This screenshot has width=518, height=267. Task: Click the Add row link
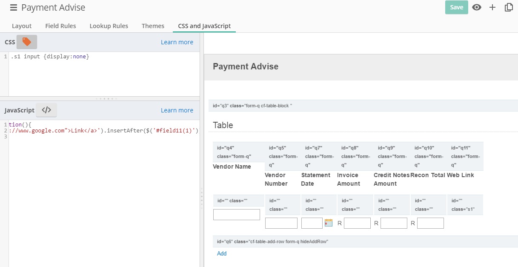coord(222,253)
